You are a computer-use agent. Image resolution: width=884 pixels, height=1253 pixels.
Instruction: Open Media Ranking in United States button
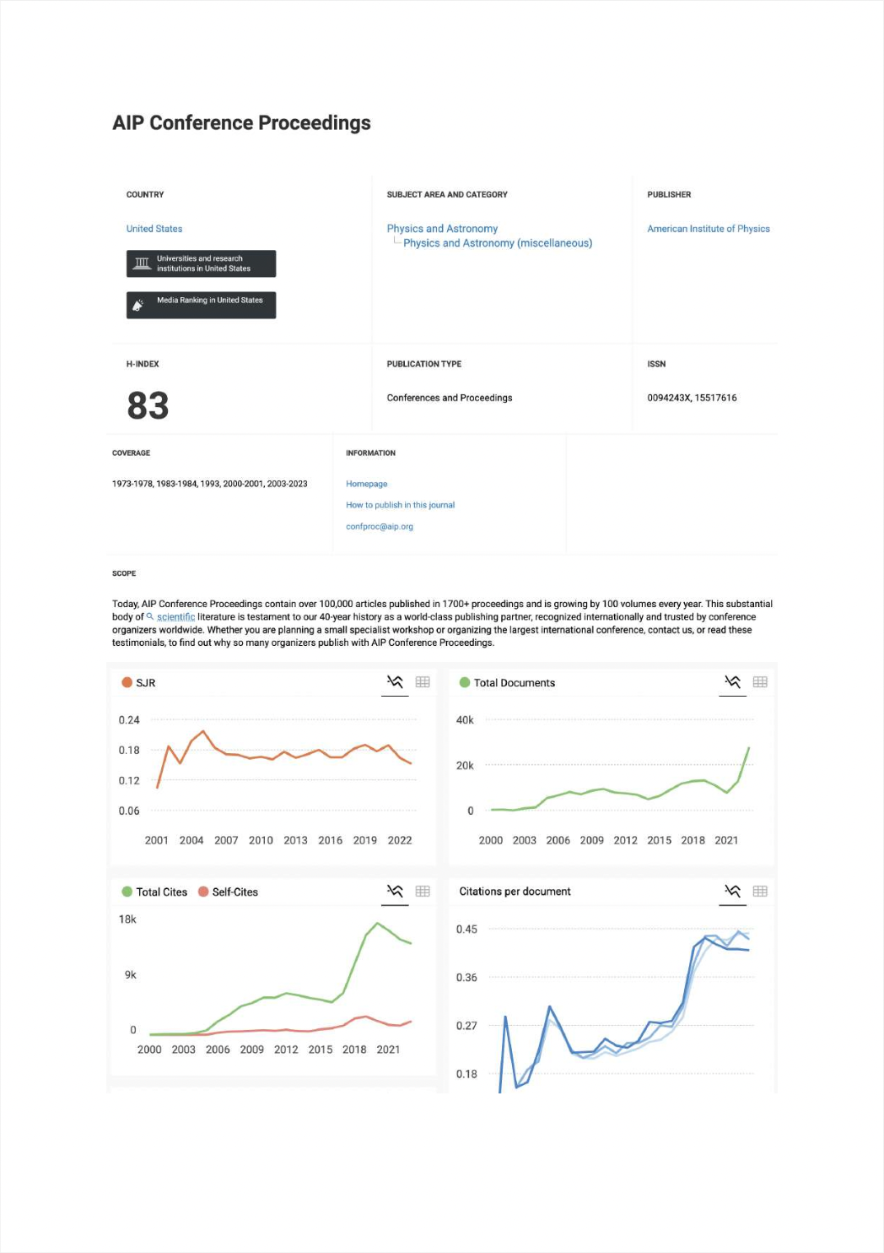(201, 305)
